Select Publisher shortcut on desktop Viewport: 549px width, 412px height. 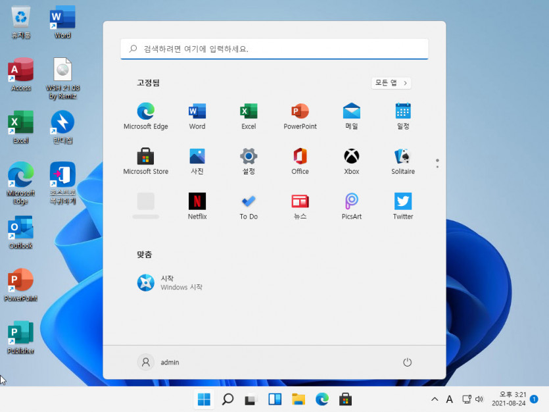tap(20, 338)
